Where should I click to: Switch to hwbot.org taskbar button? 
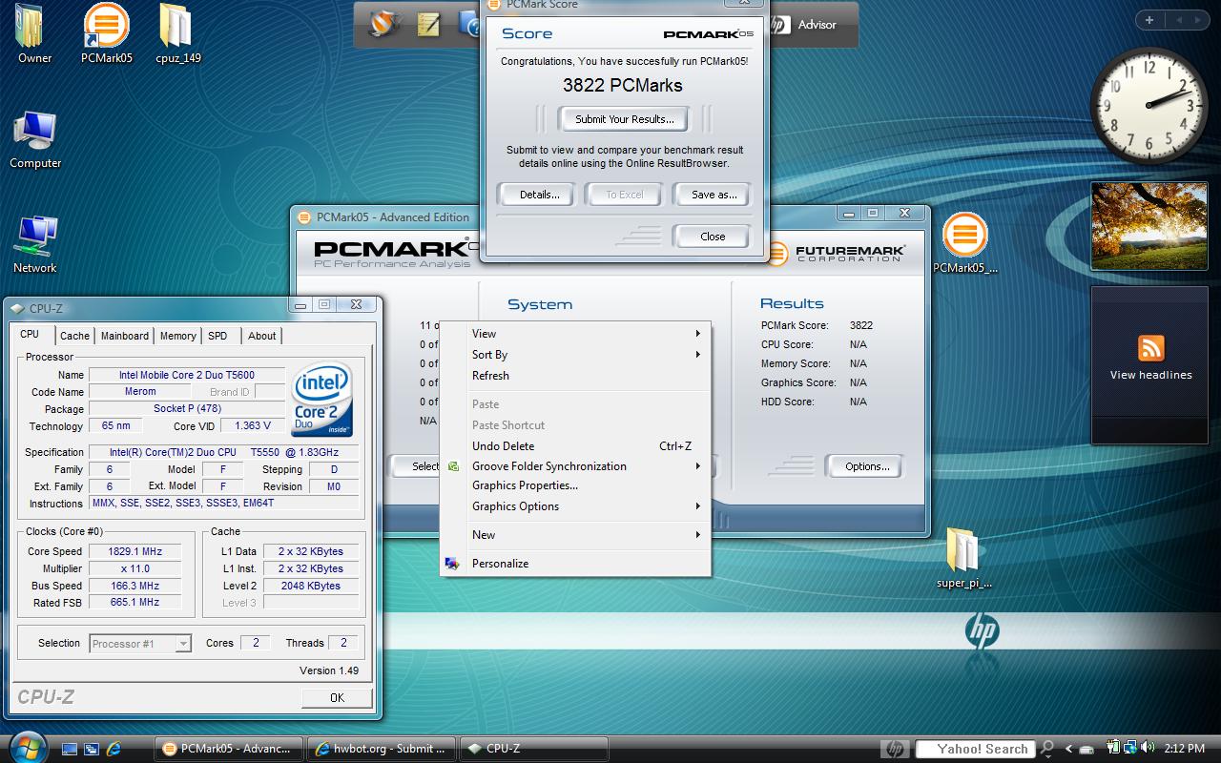381,749
